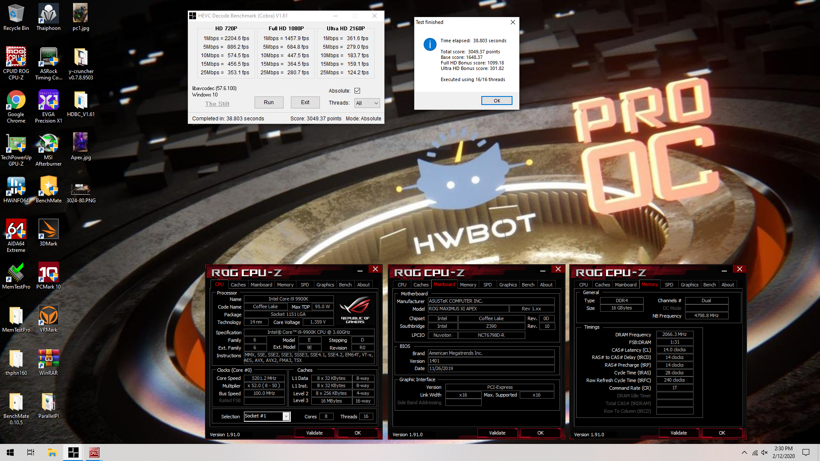The image size is (820, 461).
Task: Click Validate in the Mainboard window
Action: point(497,433)
